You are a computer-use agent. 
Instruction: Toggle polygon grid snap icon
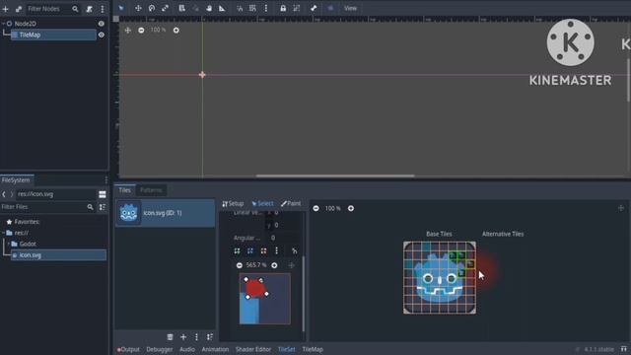294,251
